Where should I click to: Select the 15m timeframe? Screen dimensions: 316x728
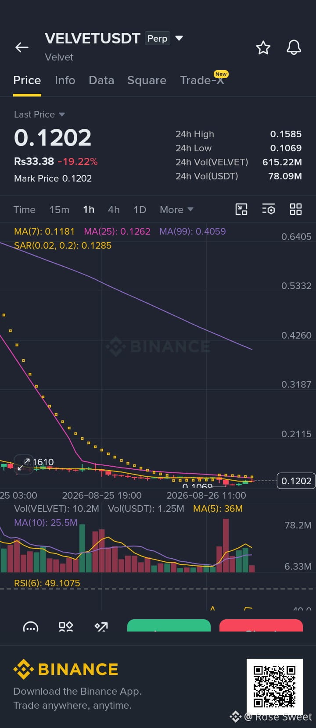pyautogui.click(x=59, y=210)
